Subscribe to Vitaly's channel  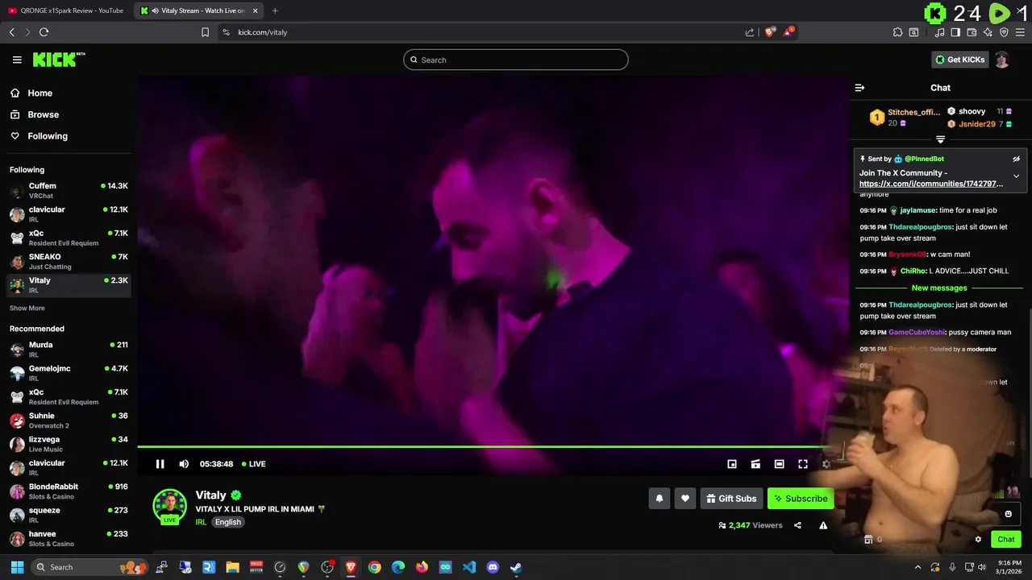(801, 499)
